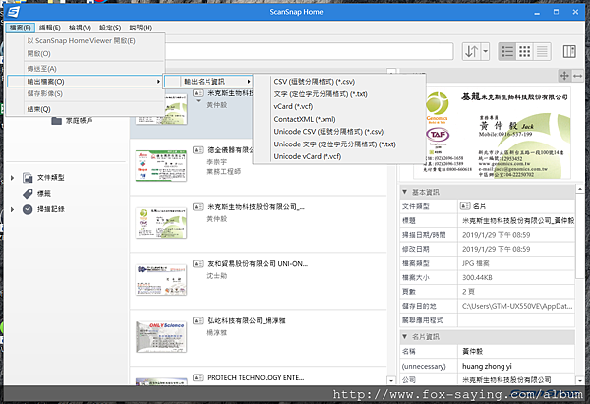Click properties panel scrollbar down arrow
Viewport: 590px width, 404px height.
[580, 380]
